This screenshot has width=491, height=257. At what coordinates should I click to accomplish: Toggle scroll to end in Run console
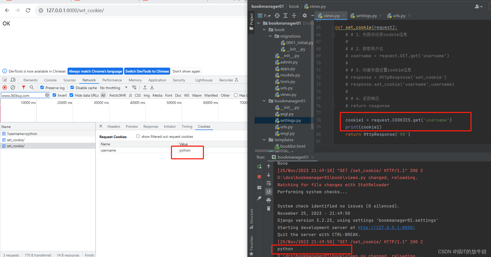tap(269, 192)
